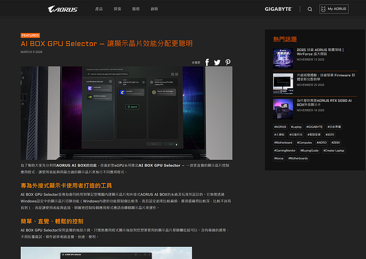Open the 探索 menu
Image resolution: width=366 pixels, height=259 pixels.
pos(117,9)
